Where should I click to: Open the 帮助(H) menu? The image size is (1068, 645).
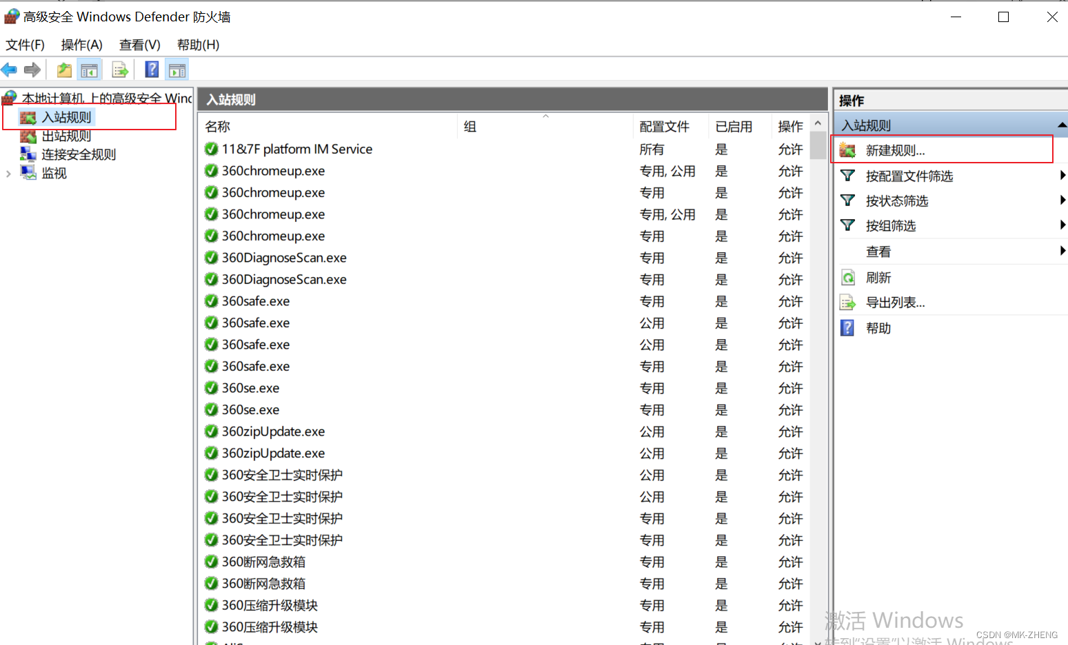point(198,45)
